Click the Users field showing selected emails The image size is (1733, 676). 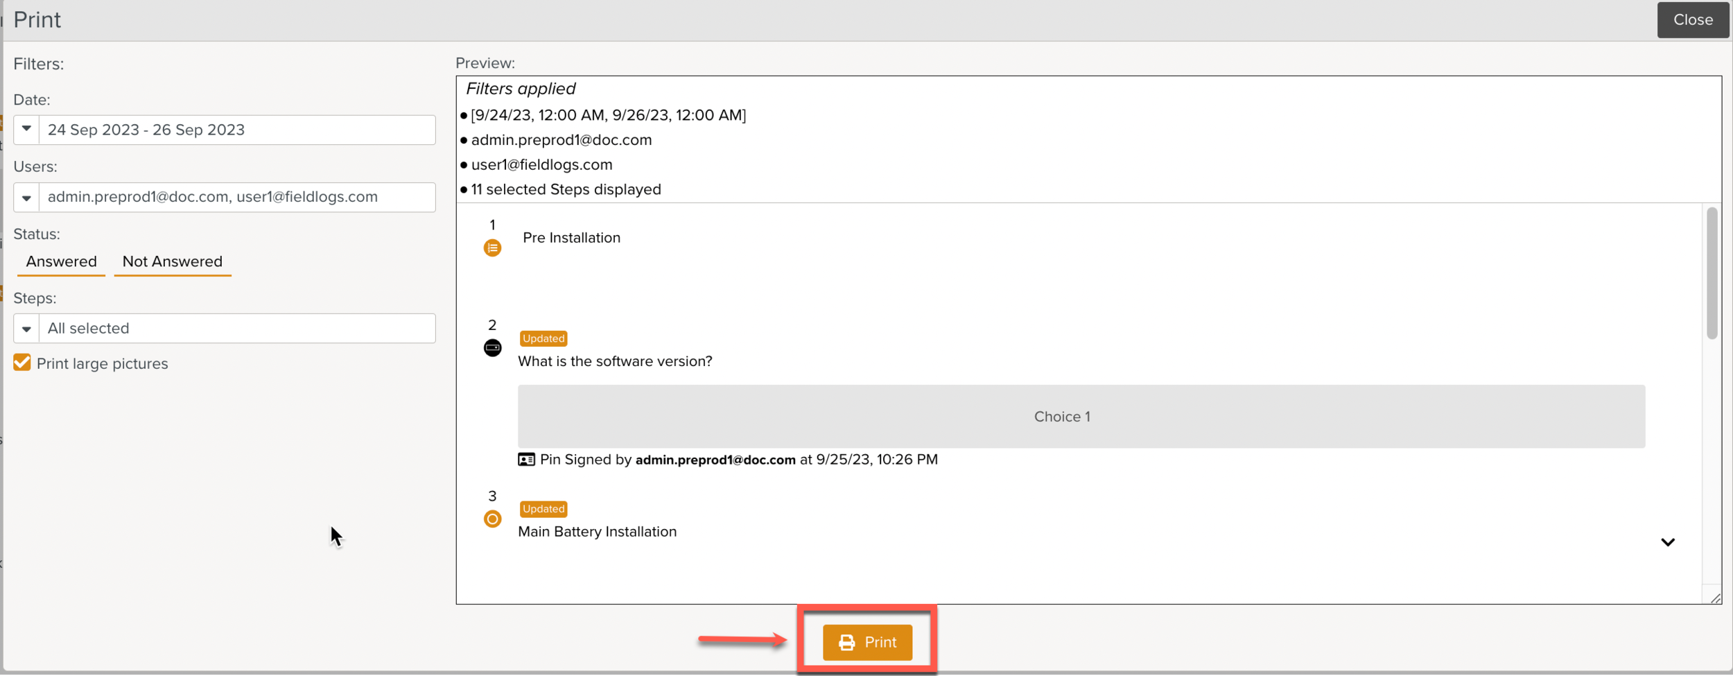coord(237,197)
